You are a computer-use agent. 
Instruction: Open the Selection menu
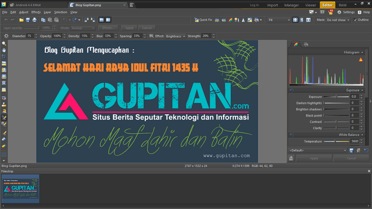(x=60, y=12)
